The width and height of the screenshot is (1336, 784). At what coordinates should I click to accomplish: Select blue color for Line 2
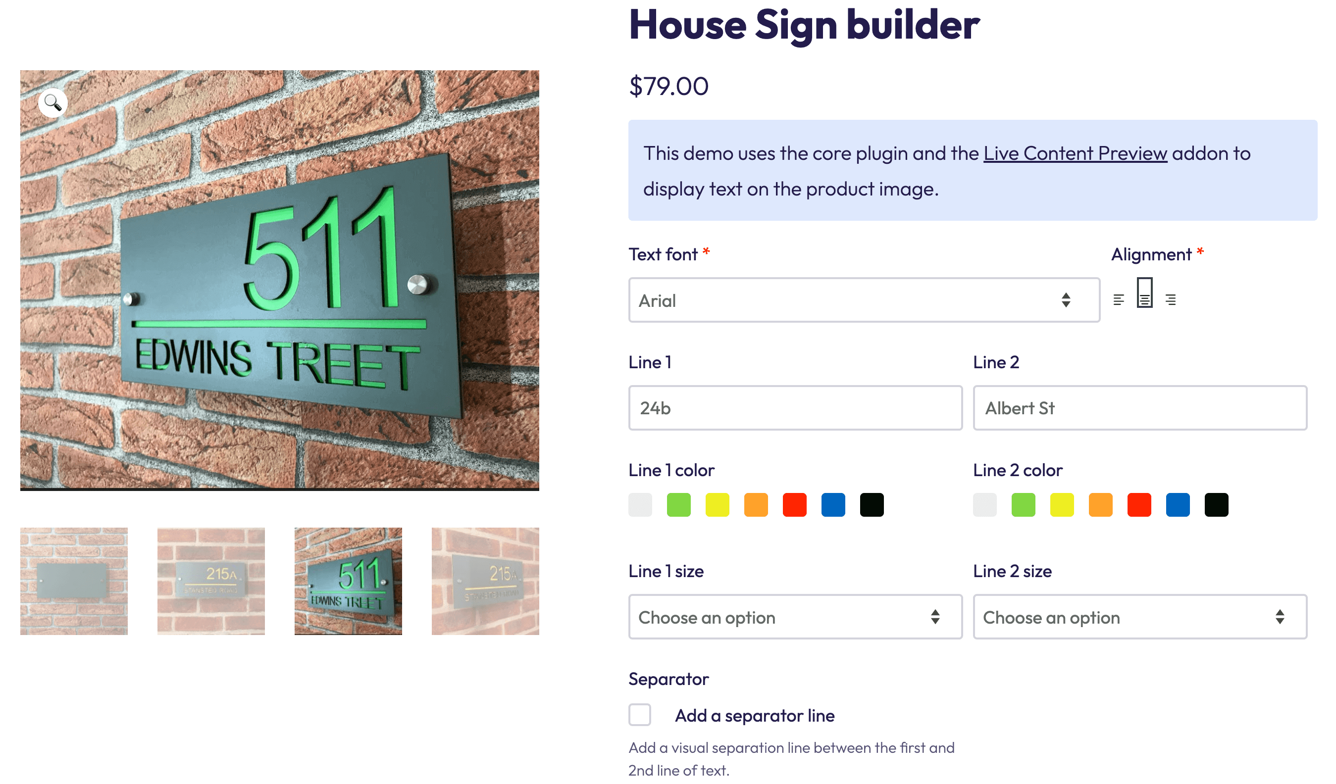point(1178,504)
